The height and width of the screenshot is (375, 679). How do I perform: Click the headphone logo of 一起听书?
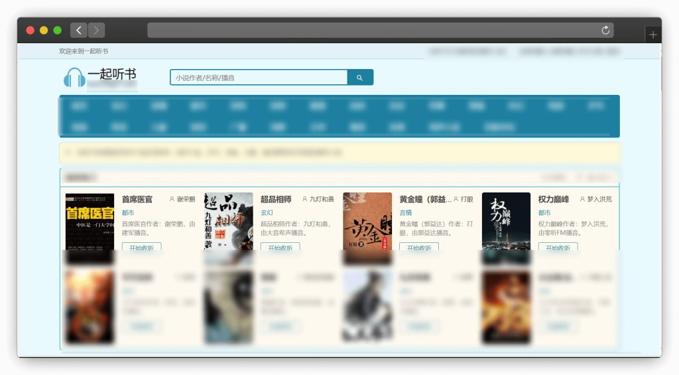coord(74,78)
